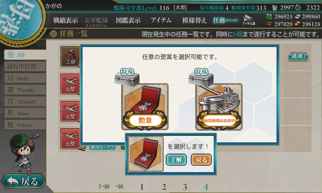
Task: Click the 工廠 hammer quest icon
Action: click(70, 57)
